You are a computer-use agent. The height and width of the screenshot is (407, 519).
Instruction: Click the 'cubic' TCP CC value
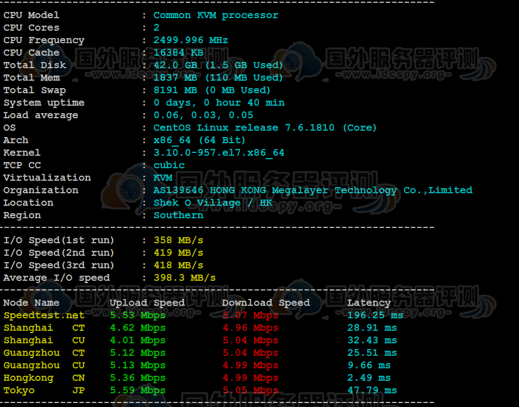click(169, 165)
